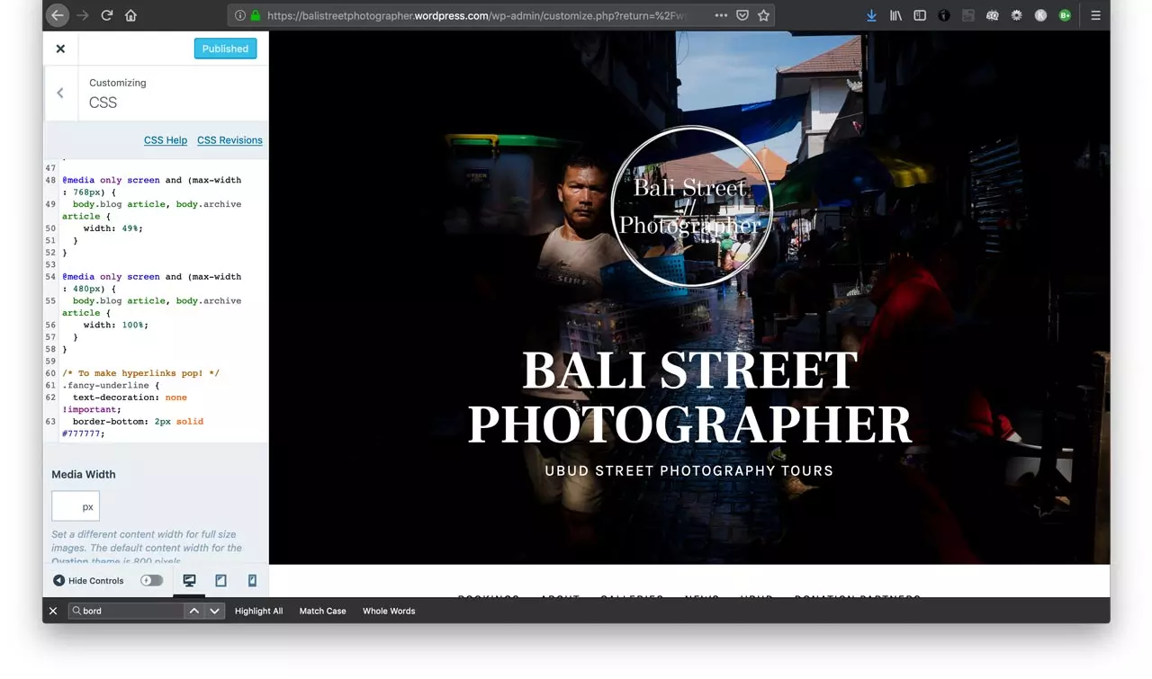Jump to previous find match
This screenshot has width=1152, height=679.
(x=194, y=611)
